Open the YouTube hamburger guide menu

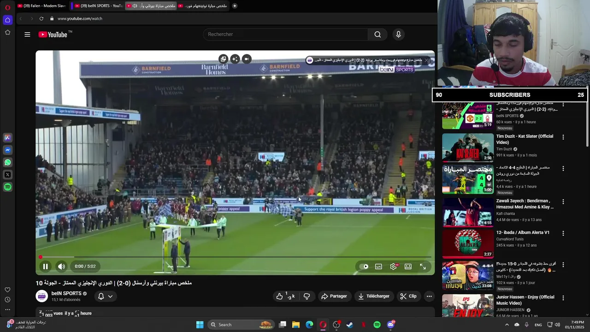(x=27, y=35)
